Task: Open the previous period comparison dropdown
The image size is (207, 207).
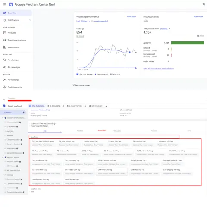Action: (x=102, y=21)
